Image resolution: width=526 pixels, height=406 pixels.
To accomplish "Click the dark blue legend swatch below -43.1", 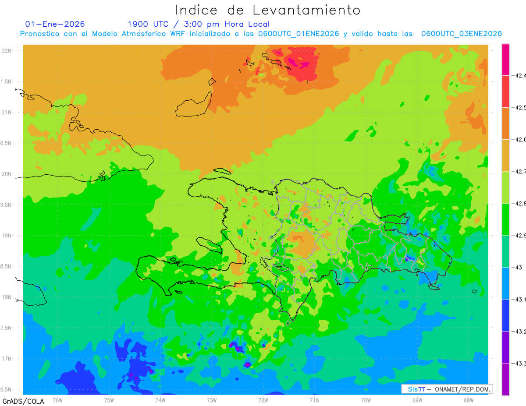I will 505,315.
